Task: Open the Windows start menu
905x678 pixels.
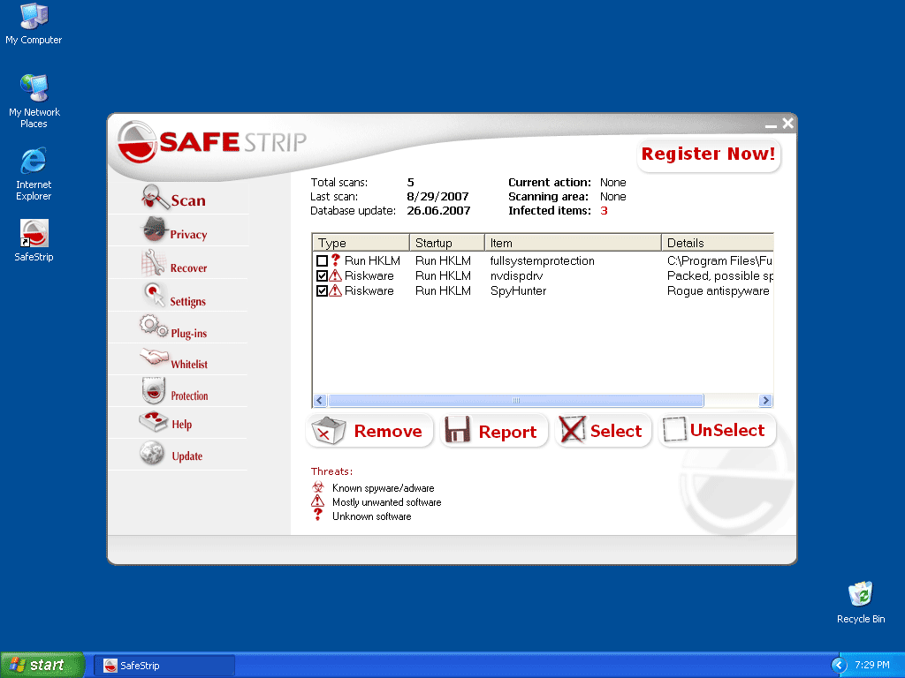Action: [x=41, y=665]
